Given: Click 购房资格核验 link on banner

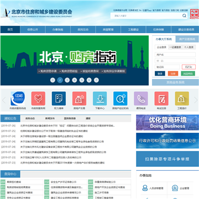Looking at the screenshot, I should pyautogui.click(x=69, y=71).
